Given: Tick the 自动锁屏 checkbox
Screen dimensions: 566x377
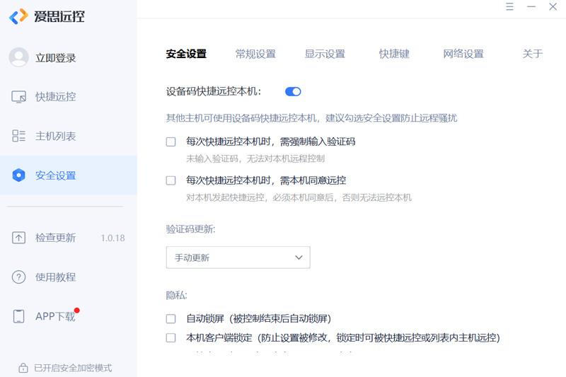Looking at the screenshot, I should [171, 319].
